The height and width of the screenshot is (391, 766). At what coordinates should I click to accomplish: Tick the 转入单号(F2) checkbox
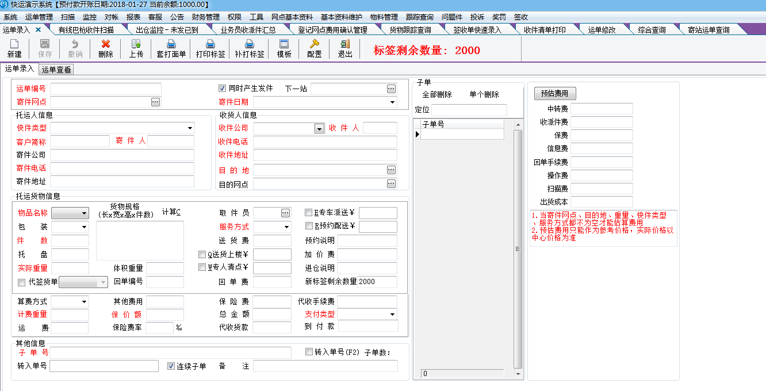309,351
